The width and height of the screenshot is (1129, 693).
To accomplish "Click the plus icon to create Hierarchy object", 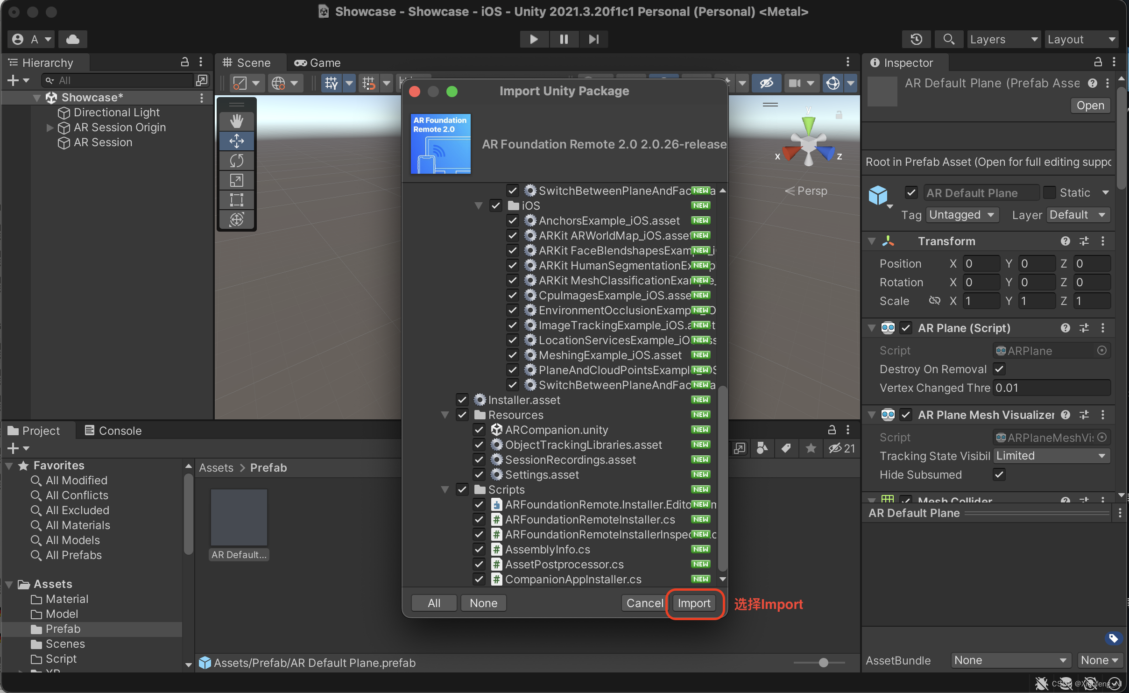I will pyautogui.click(x=13, y=80).
